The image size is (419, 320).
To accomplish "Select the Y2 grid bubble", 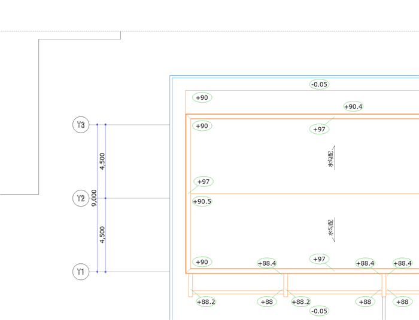I will 81,198.
